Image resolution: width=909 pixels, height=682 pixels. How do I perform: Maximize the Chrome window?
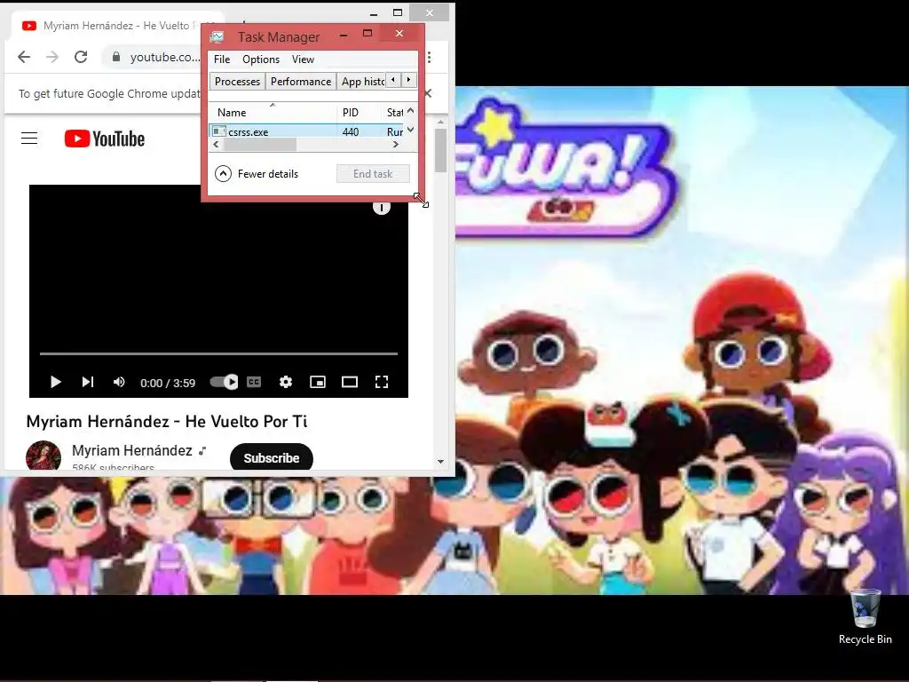(398, 12)
